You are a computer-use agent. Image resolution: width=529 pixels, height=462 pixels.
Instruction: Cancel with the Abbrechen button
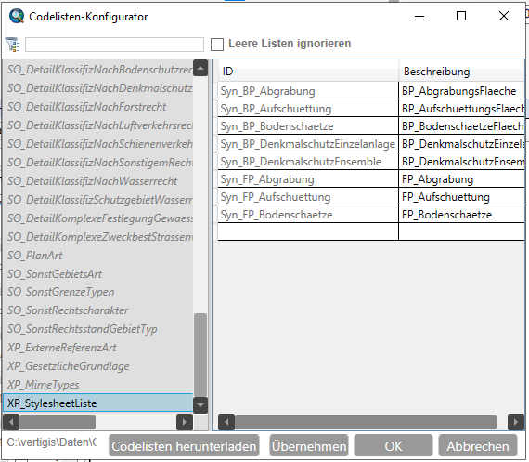478,446
